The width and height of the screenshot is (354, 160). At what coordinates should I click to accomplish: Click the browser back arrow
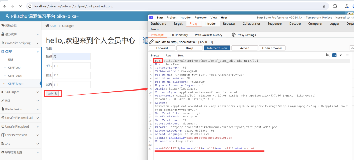[x=5, y=6]
